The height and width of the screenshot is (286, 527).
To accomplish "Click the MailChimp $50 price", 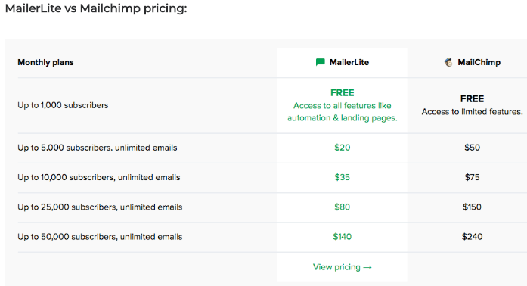I will pos(472,148).
